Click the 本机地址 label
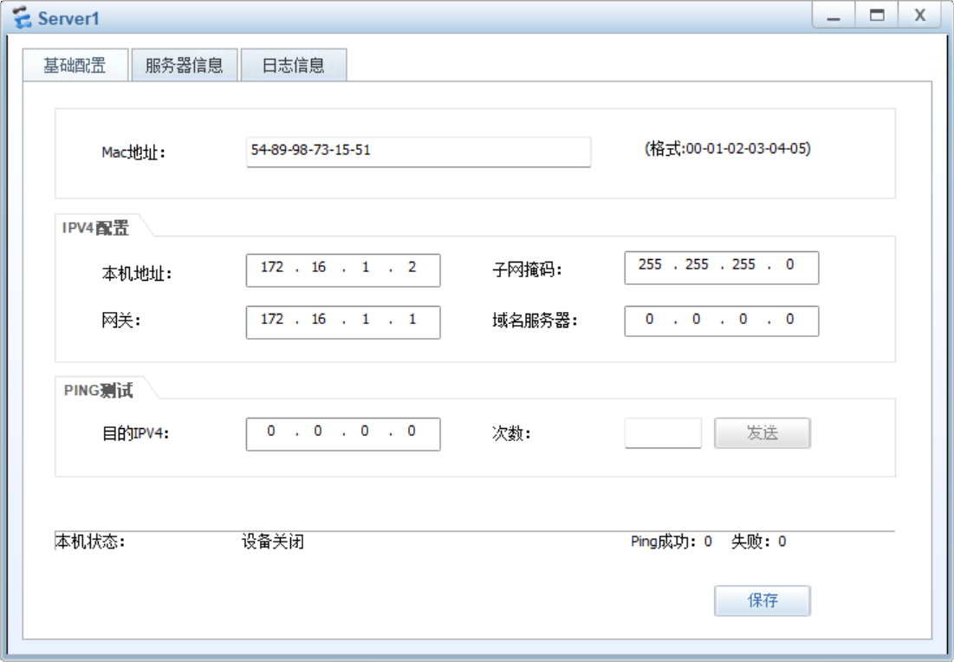The height and width of the screenshot is (662, 954). (x=137, y=274)
